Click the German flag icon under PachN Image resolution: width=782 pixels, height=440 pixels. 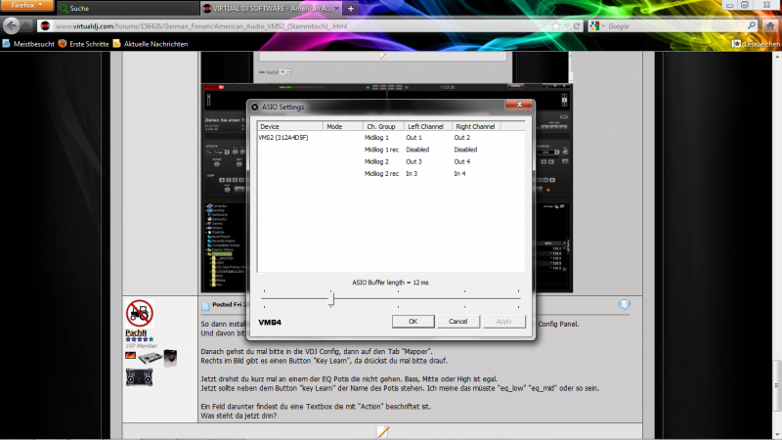click(130, 355)
